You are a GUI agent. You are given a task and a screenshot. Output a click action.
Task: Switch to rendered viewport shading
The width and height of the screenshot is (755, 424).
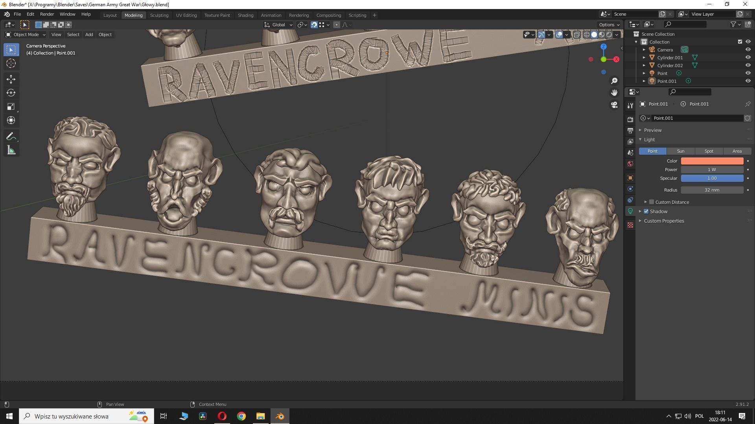(609, 35)
